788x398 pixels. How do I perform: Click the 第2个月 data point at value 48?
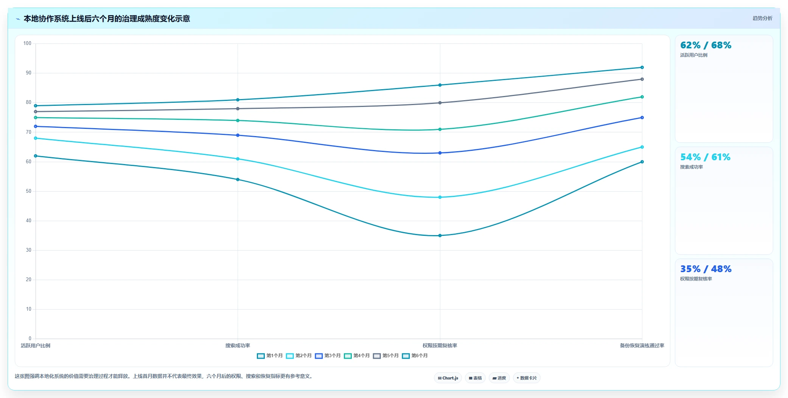click(x=440, y=197)
